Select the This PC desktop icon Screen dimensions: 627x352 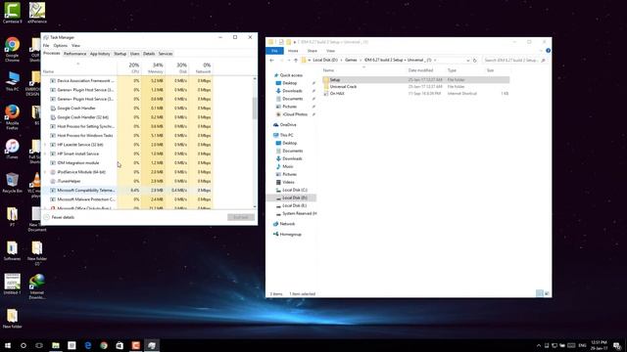point(13,81)
